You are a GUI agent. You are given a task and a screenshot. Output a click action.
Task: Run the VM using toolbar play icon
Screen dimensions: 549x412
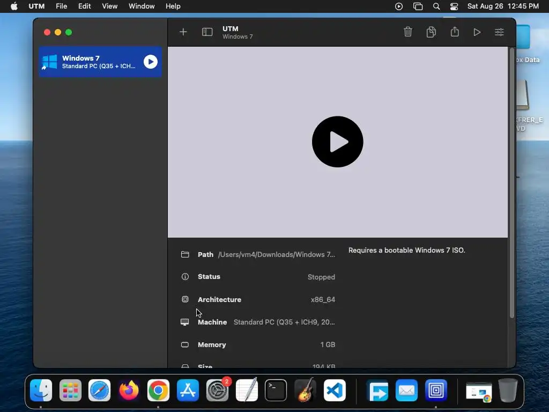click(477, 32)
